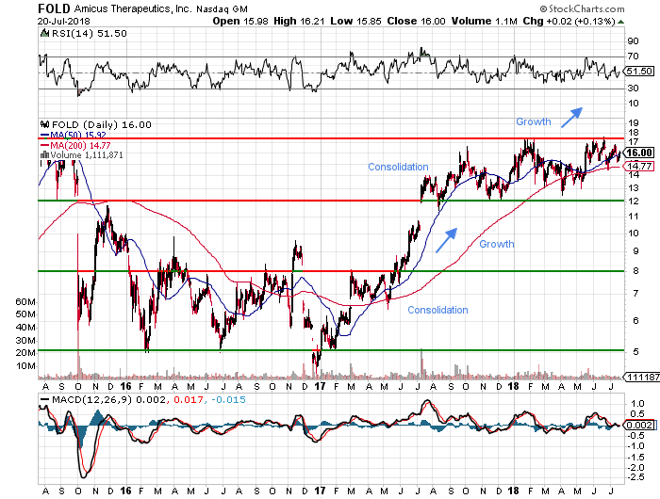This screenshot has height=499, width=660.
Task: Click the MACD histogram value -0.015
Action: point(228,399)
